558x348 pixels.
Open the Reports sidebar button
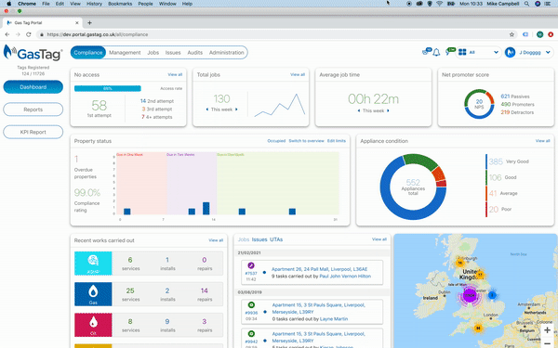(33, 110)
